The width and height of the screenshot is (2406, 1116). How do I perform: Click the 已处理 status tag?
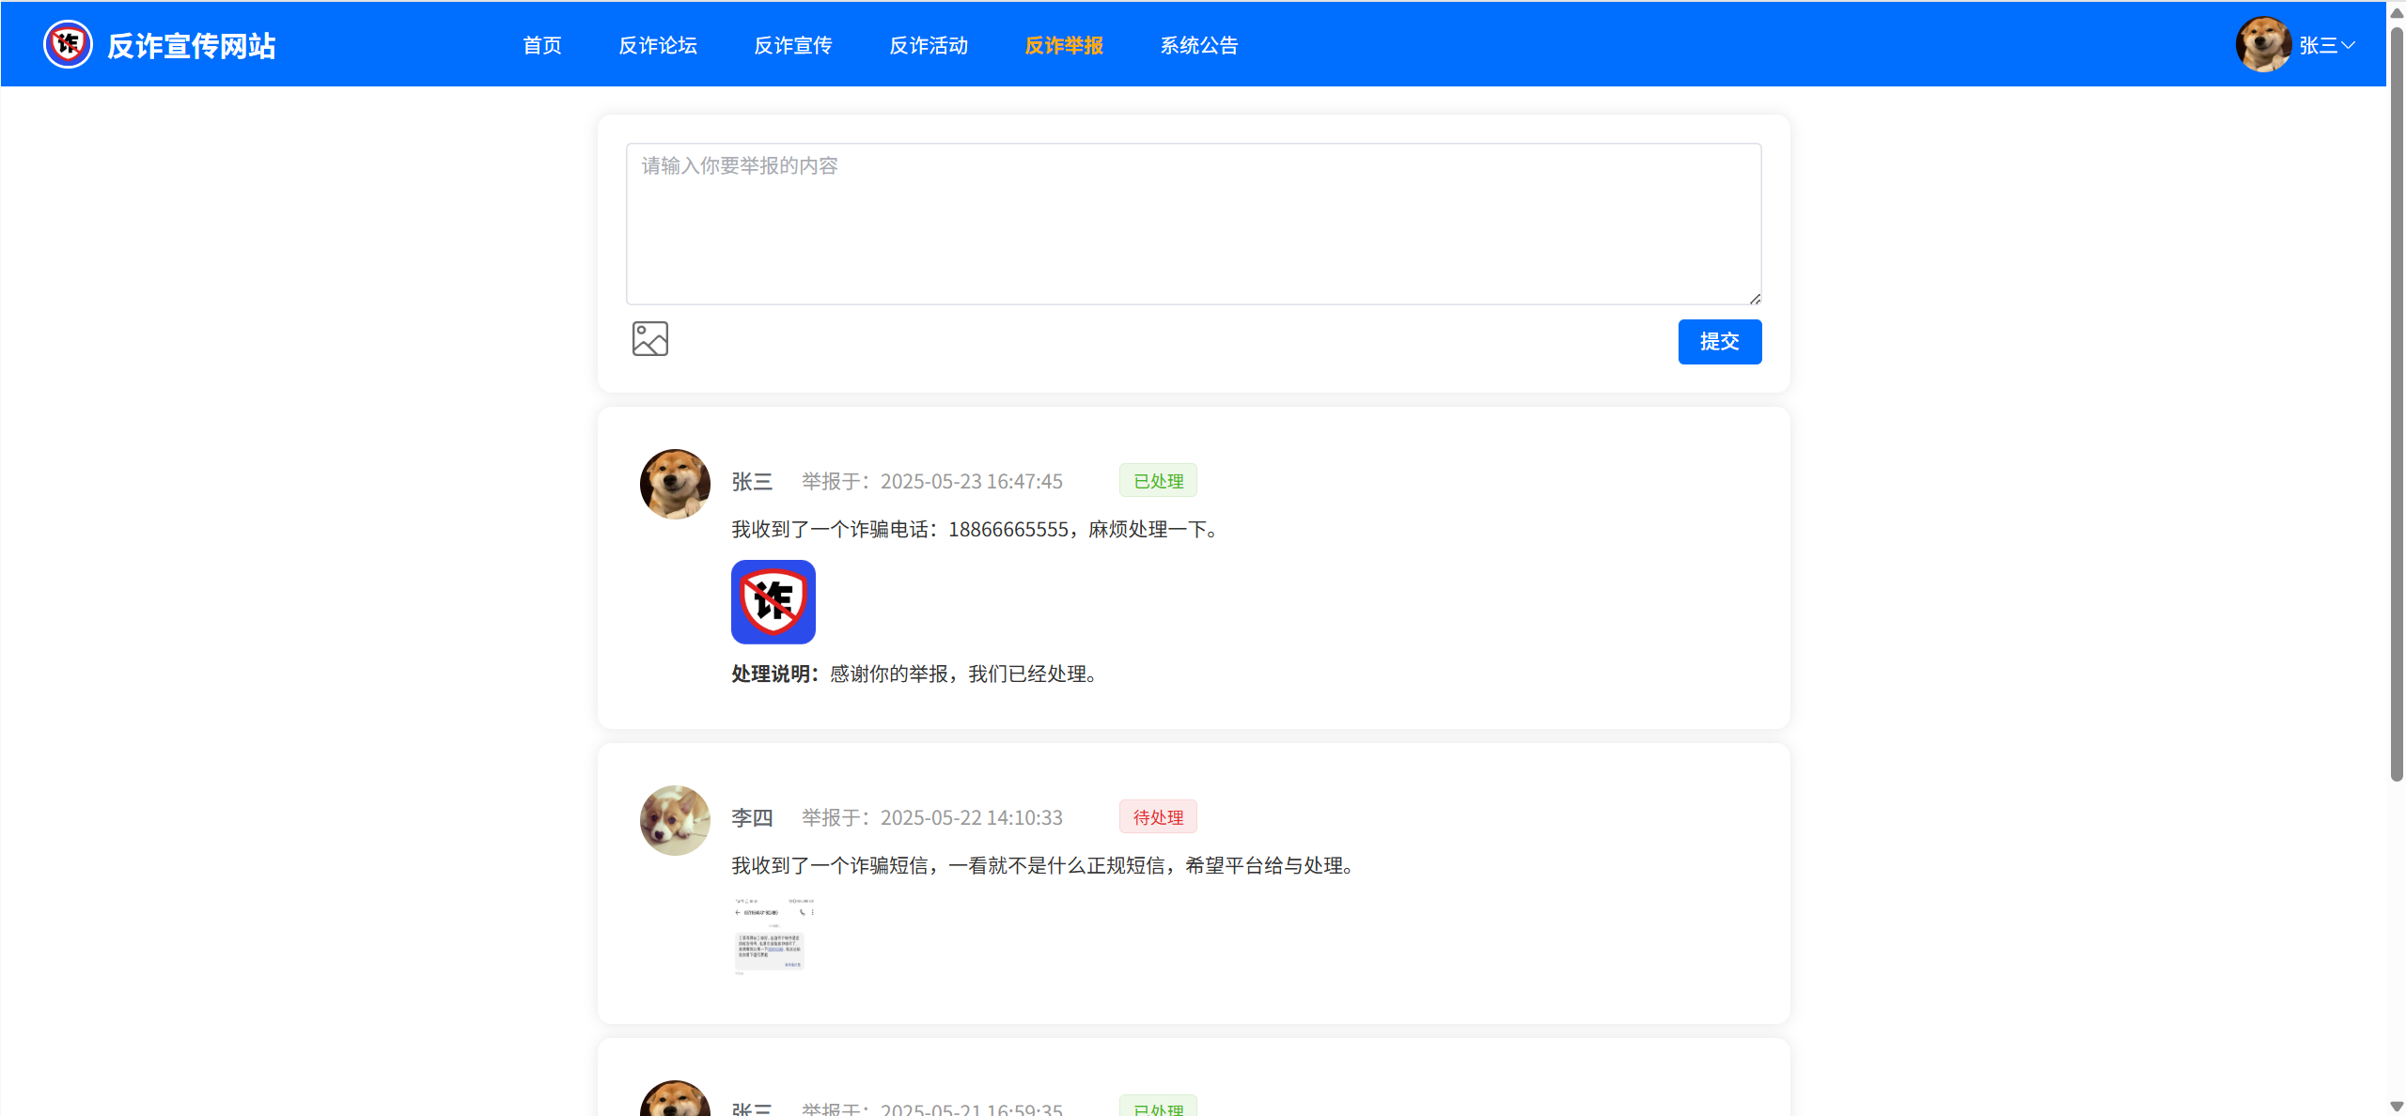(x=1158, y=481)
